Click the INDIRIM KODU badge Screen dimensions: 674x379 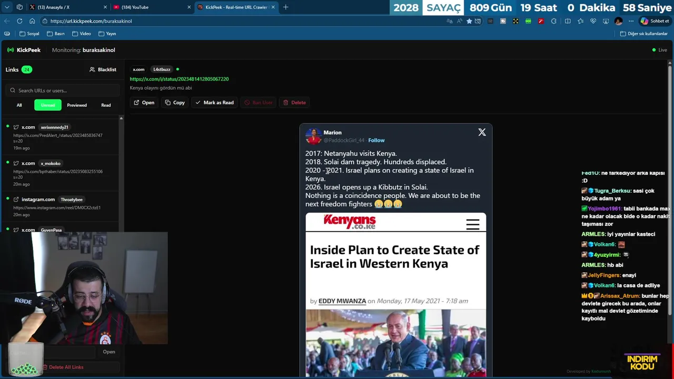[642, 363]
